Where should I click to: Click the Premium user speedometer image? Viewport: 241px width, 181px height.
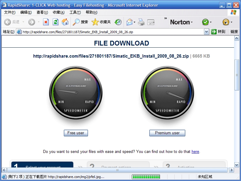[x=167, y=93]
